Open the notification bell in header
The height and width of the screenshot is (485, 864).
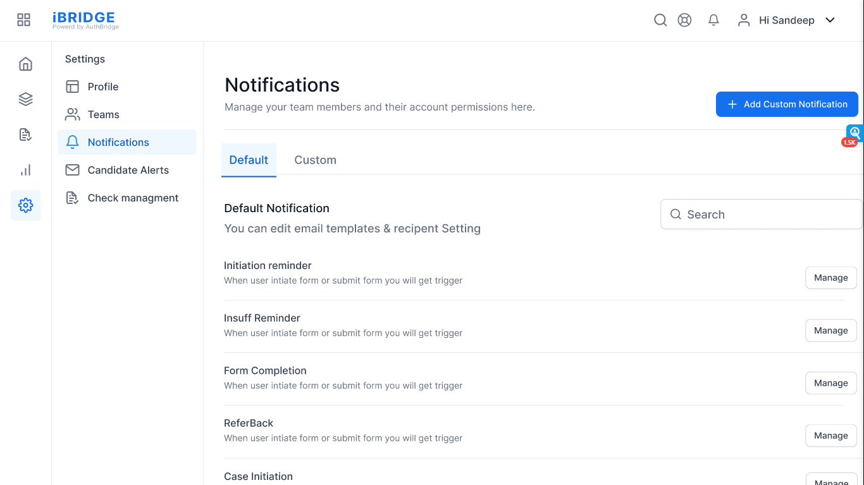click(713, 20)
